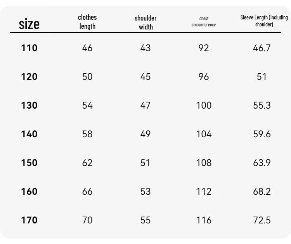Image resolution: width=291 pixels, height=244 pixels.
Task: Click the size 160 row label
Action: click(29, 192)
